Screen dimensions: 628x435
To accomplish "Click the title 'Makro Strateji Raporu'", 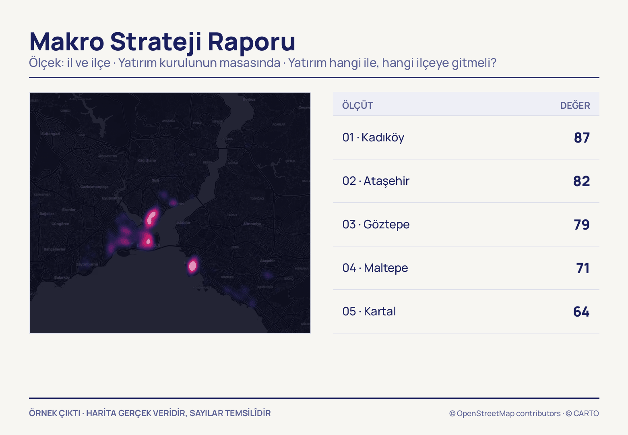I will pyautogui.click(x=163, y=42).
